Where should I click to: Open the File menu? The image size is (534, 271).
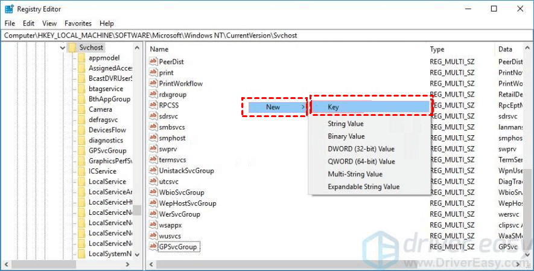(10, 24)
